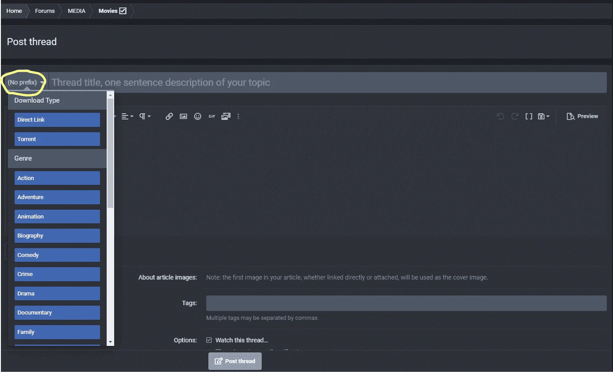Go to MEDIA breadcrumb
This screenshot has height=372, width=613.
[x=77, y=11]
